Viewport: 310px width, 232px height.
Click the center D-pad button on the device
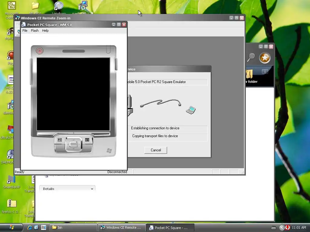[x=74, y=144]
